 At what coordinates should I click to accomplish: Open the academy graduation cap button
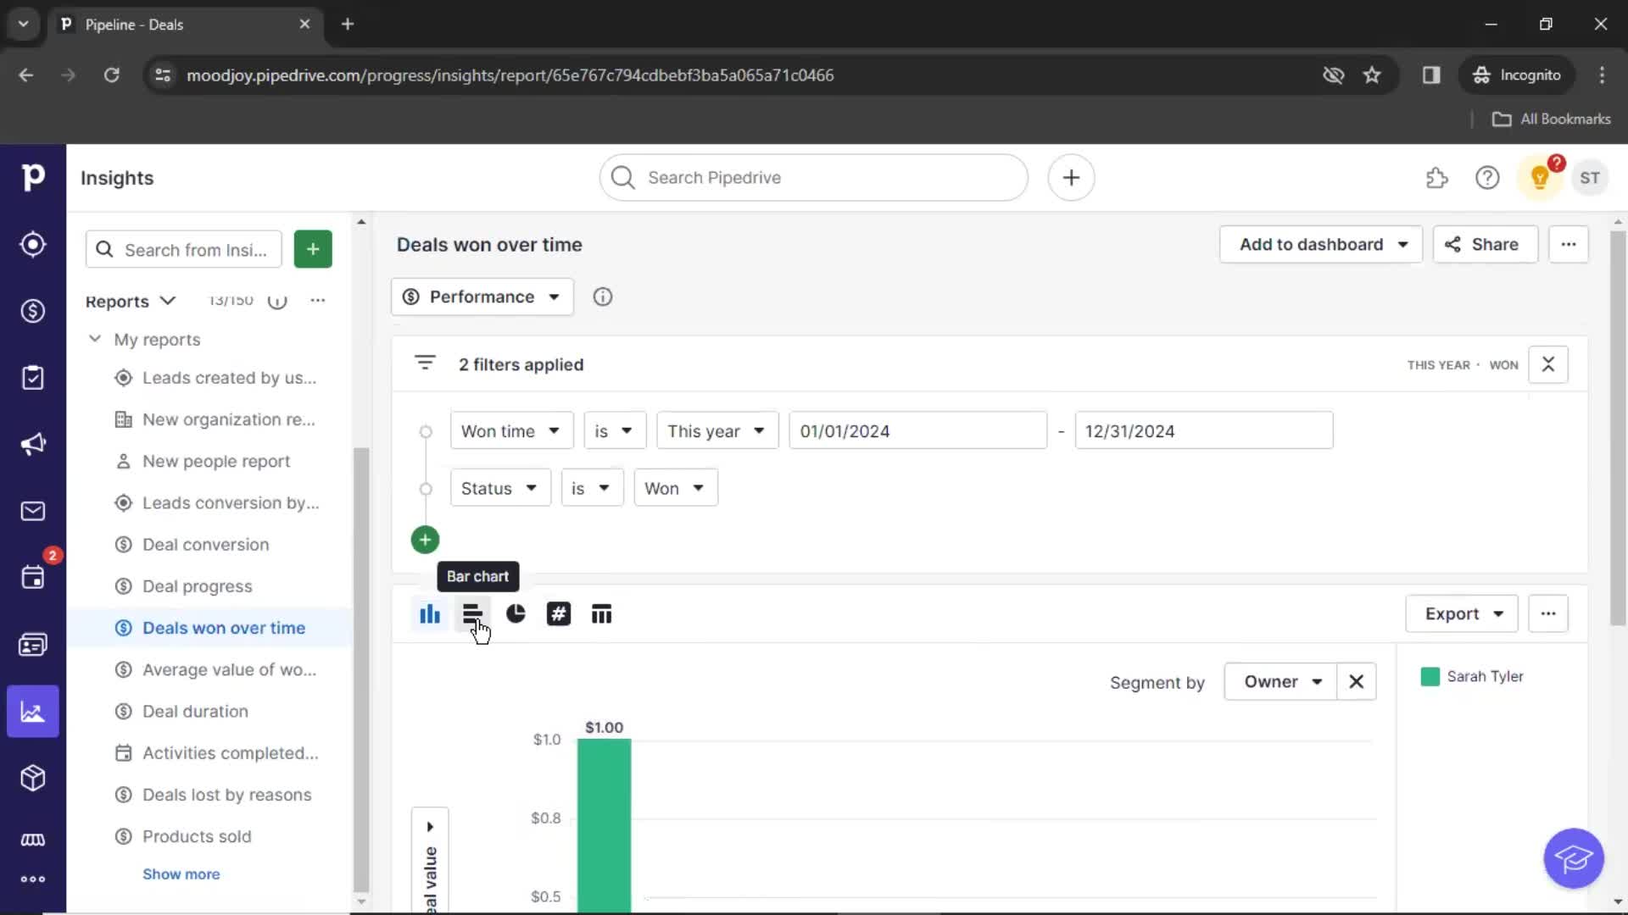tap(1574, 858)
